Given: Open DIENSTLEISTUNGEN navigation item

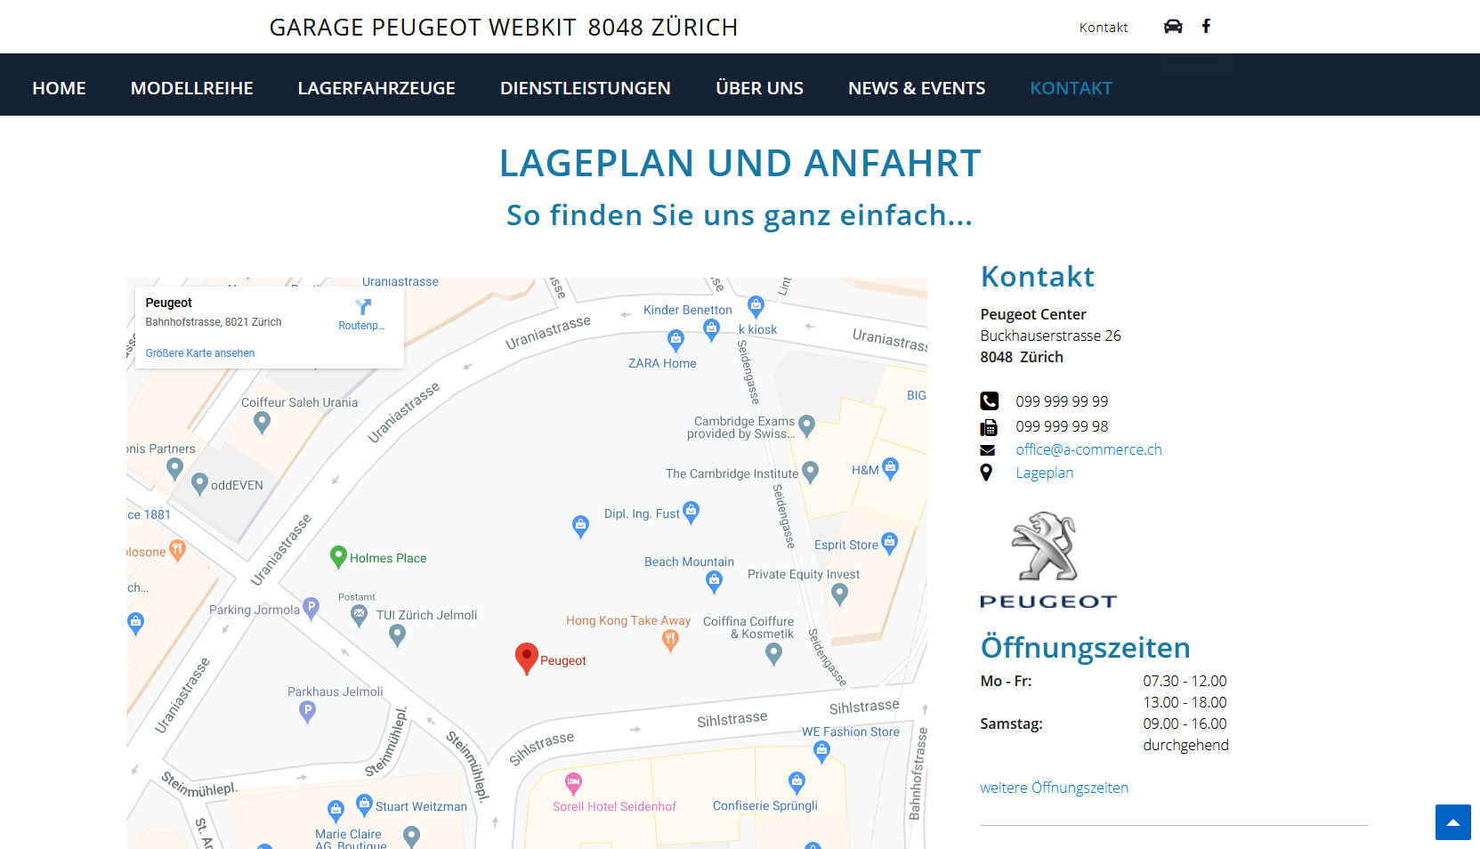Looking at the screenshot, I should [x=586, y=88].
